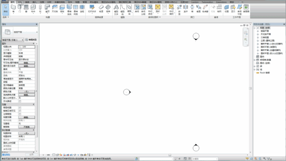Click Edit button for Visibility/Graphics Overrides
This screenshot has width=286, height=161.
coord(26,63)
